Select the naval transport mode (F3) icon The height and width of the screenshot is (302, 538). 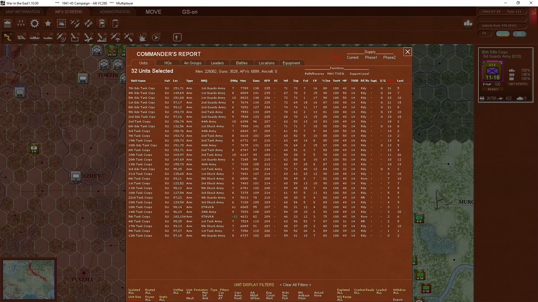35,37
